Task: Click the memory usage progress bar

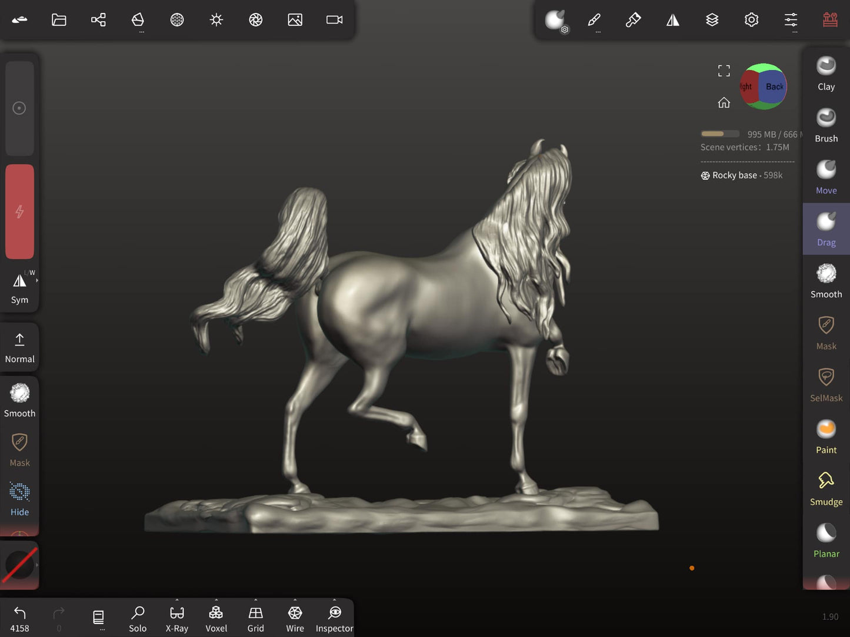Action: pos(720,133)
